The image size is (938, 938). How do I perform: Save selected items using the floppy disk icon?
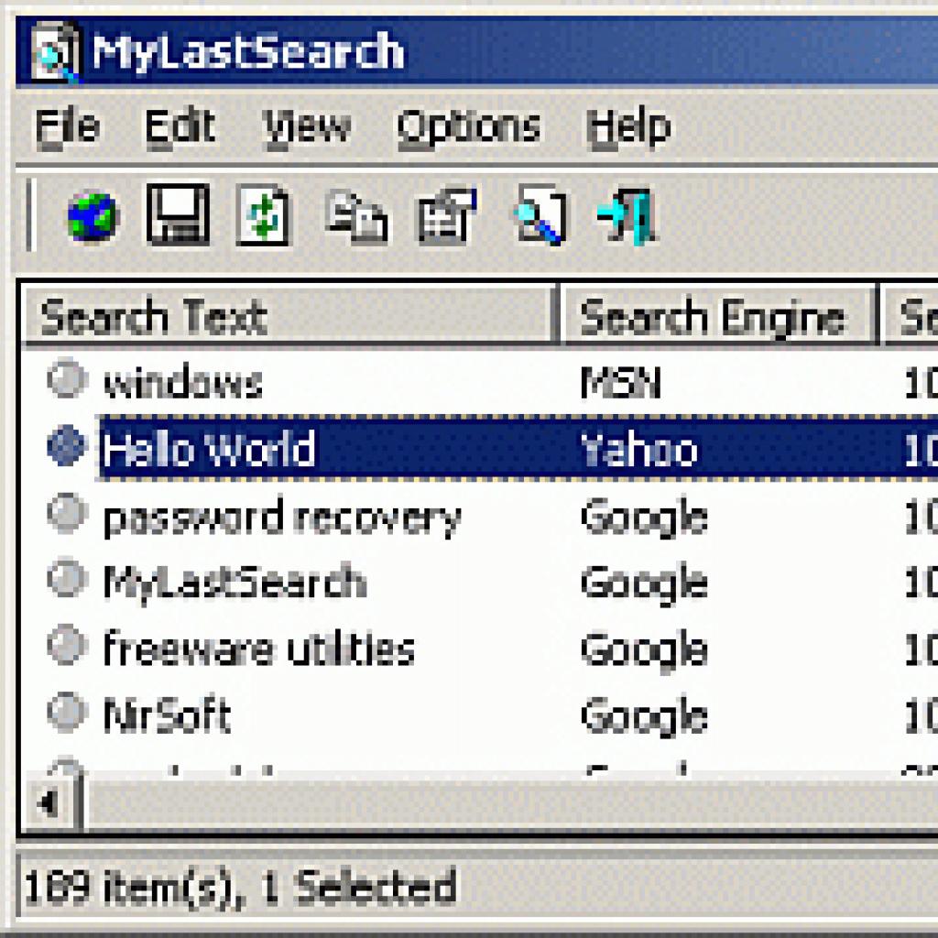[179, 214]
